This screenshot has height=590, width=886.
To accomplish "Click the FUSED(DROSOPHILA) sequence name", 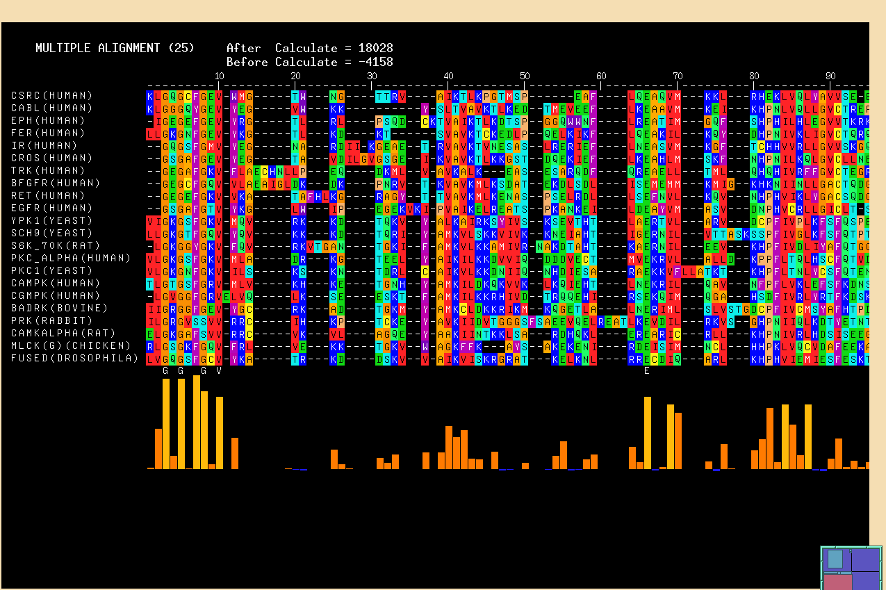I will tap(74, 358).
